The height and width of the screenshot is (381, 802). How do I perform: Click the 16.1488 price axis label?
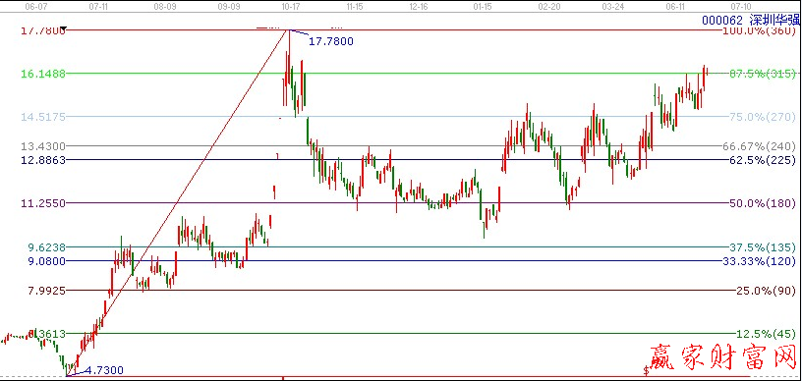[x=43, y=74]
